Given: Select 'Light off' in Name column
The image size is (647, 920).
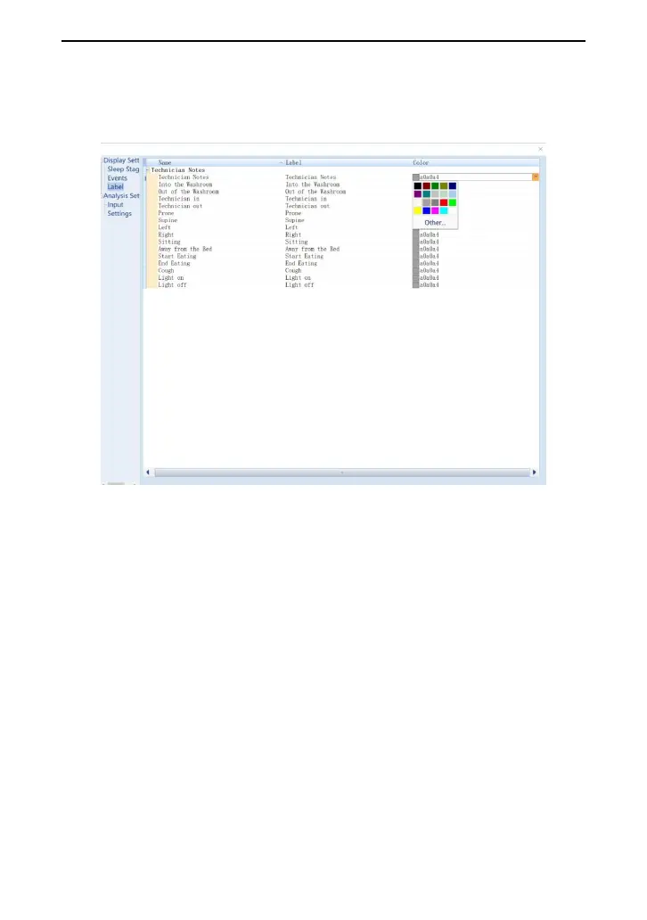Looking at the screenshot, I should click(173, 285).
